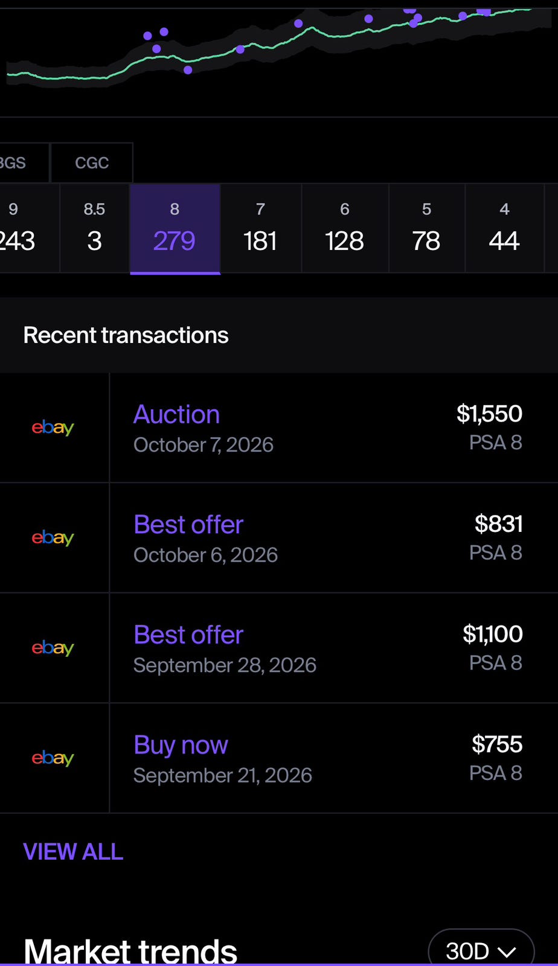Screen dimensions: 558x966
Task: Click eBay logo beside $831 Best offer
Action: (x=53, y=537)
